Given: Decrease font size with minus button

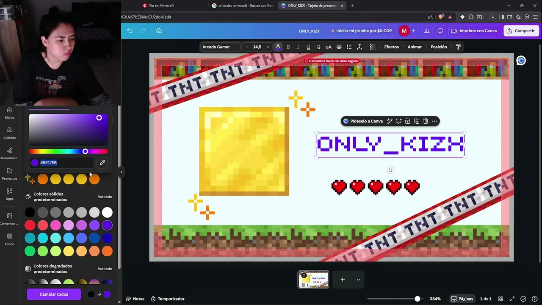Looking at the screenshot, I should tap(247, 47).
